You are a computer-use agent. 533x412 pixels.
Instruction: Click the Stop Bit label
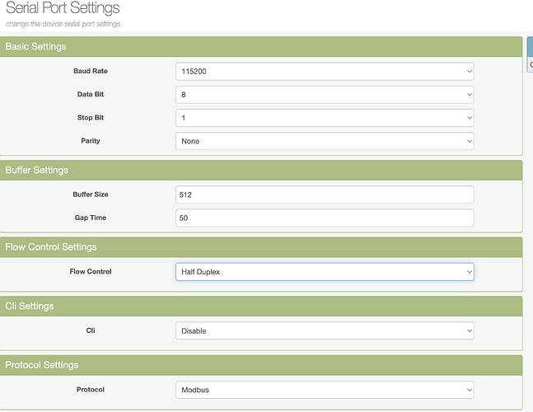click(91, 118)
